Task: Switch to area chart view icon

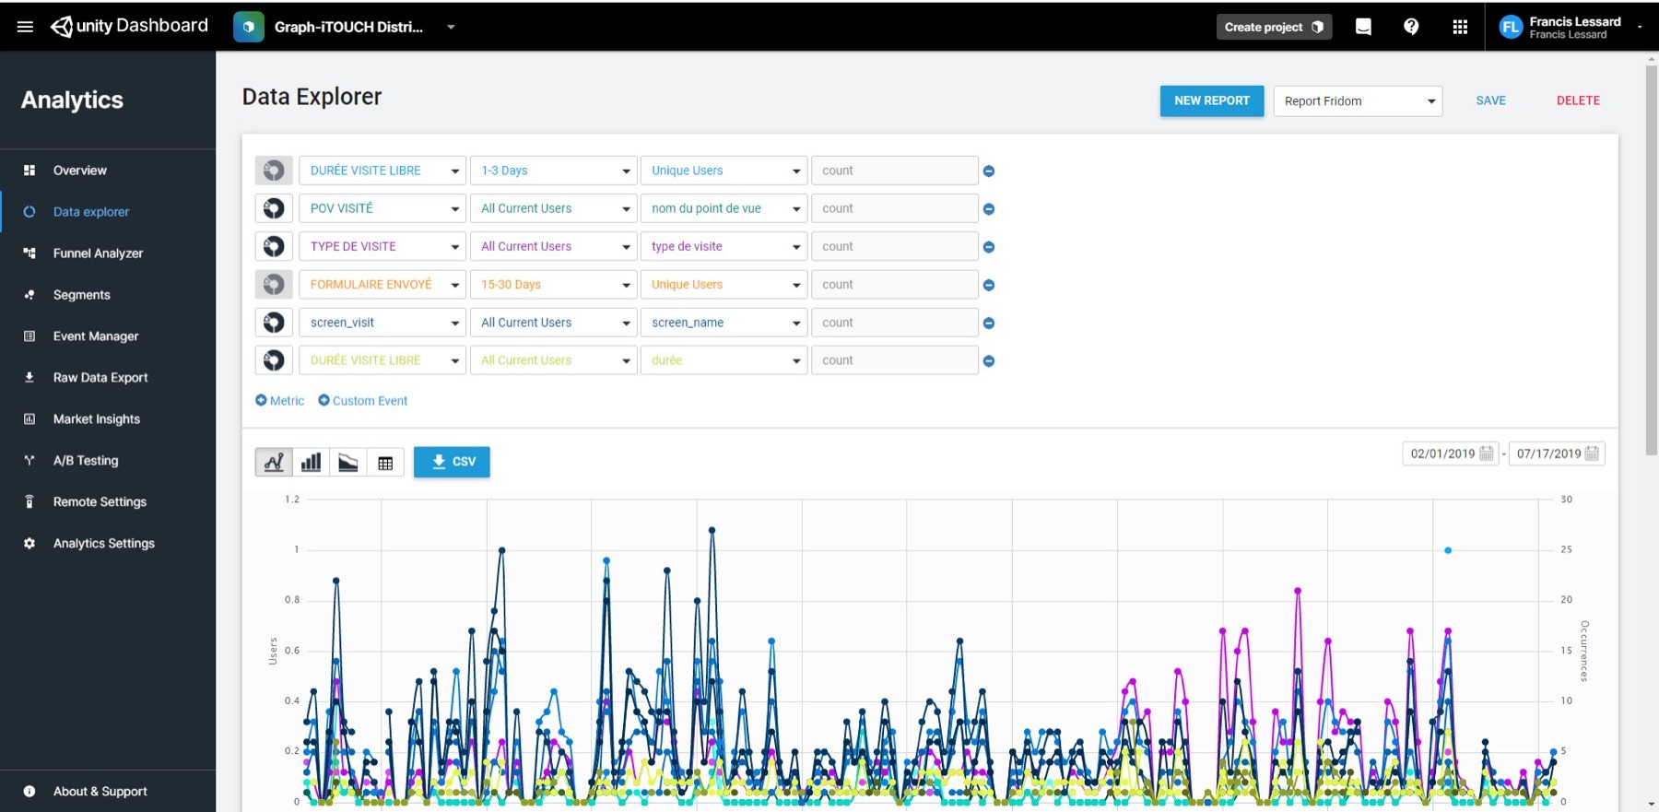Action: pyautogui.click(x=348, y=462)
